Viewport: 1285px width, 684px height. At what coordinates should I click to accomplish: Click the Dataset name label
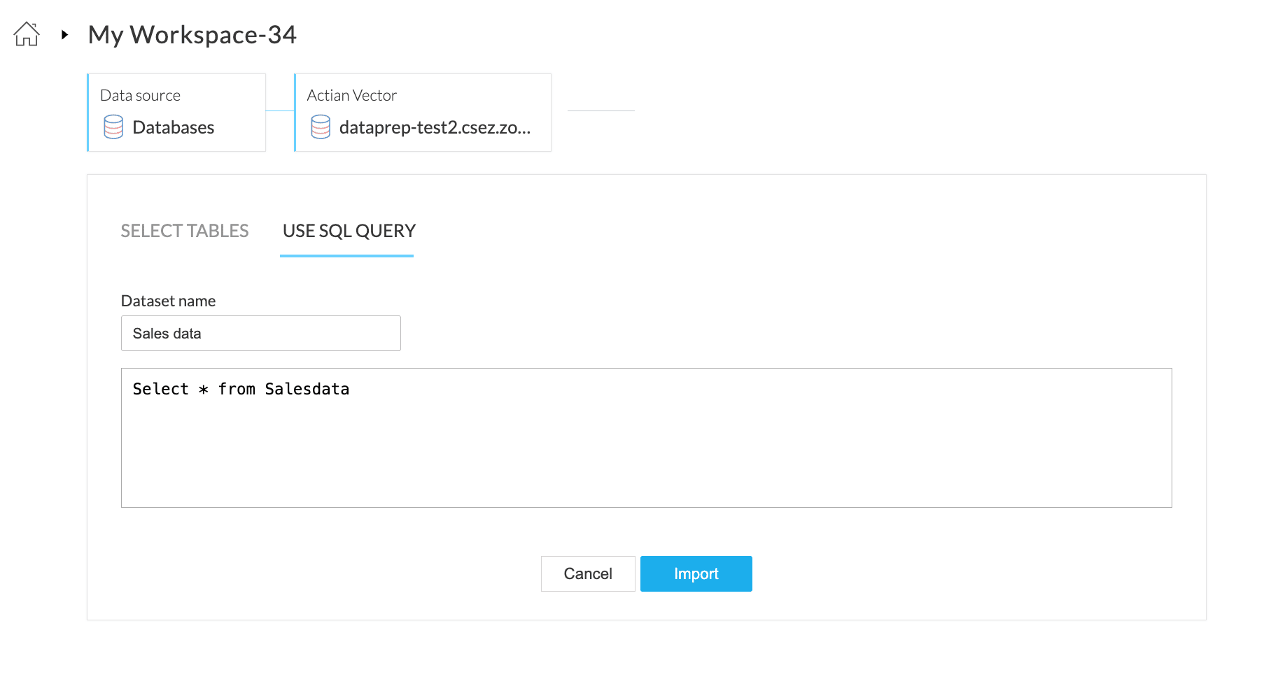168,301
